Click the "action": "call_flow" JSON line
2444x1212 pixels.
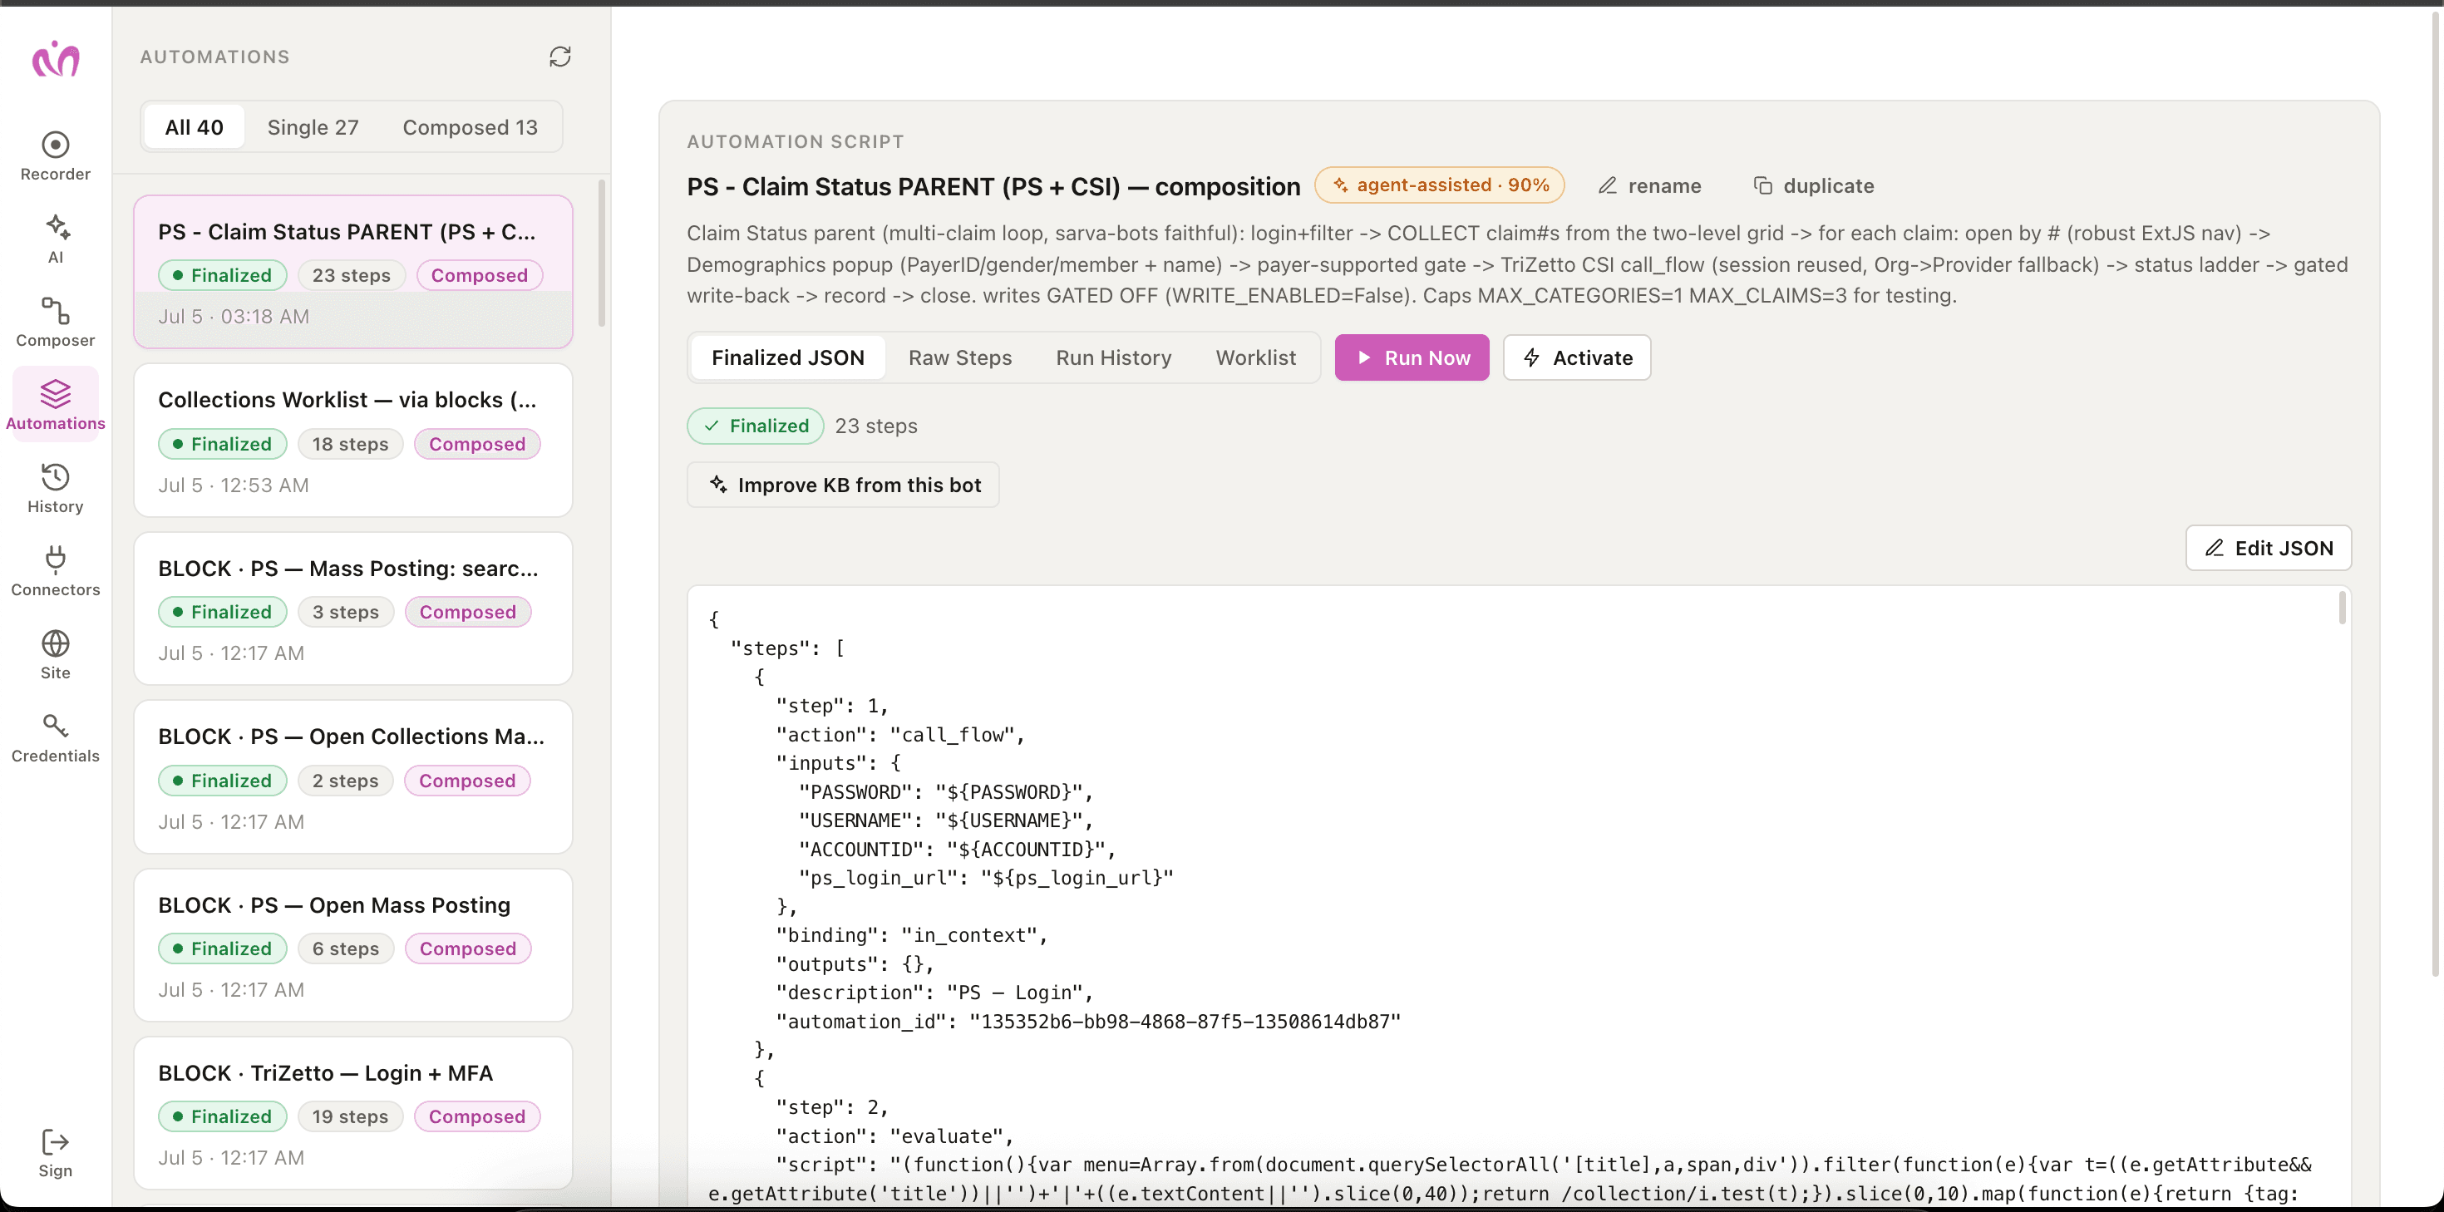(900, 735)
